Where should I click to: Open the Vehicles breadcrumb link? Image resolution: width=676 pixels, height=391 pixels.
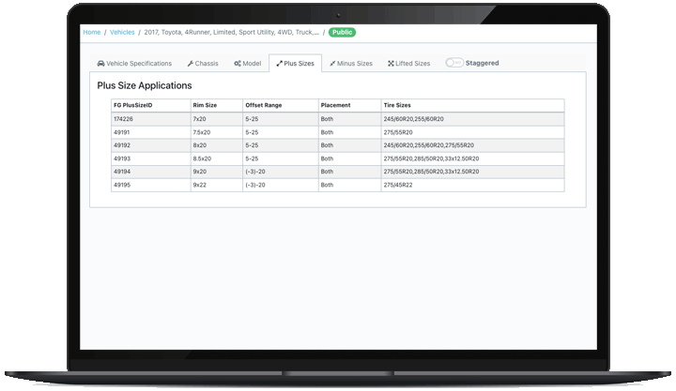[x=122, y=32]
